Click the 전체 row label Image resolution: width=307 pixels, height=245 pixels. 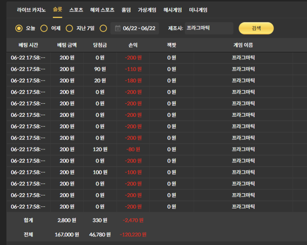pyautogui.click(x=28, y=235)
